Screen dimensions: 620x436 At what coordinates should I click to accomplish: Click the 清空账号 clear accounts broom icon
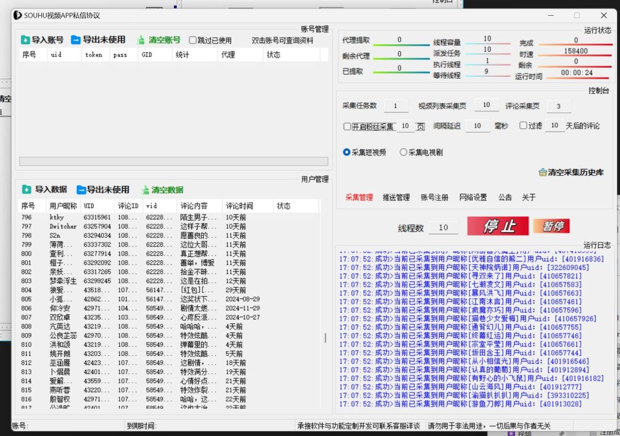pyautogui.click(x=141, y=40)
